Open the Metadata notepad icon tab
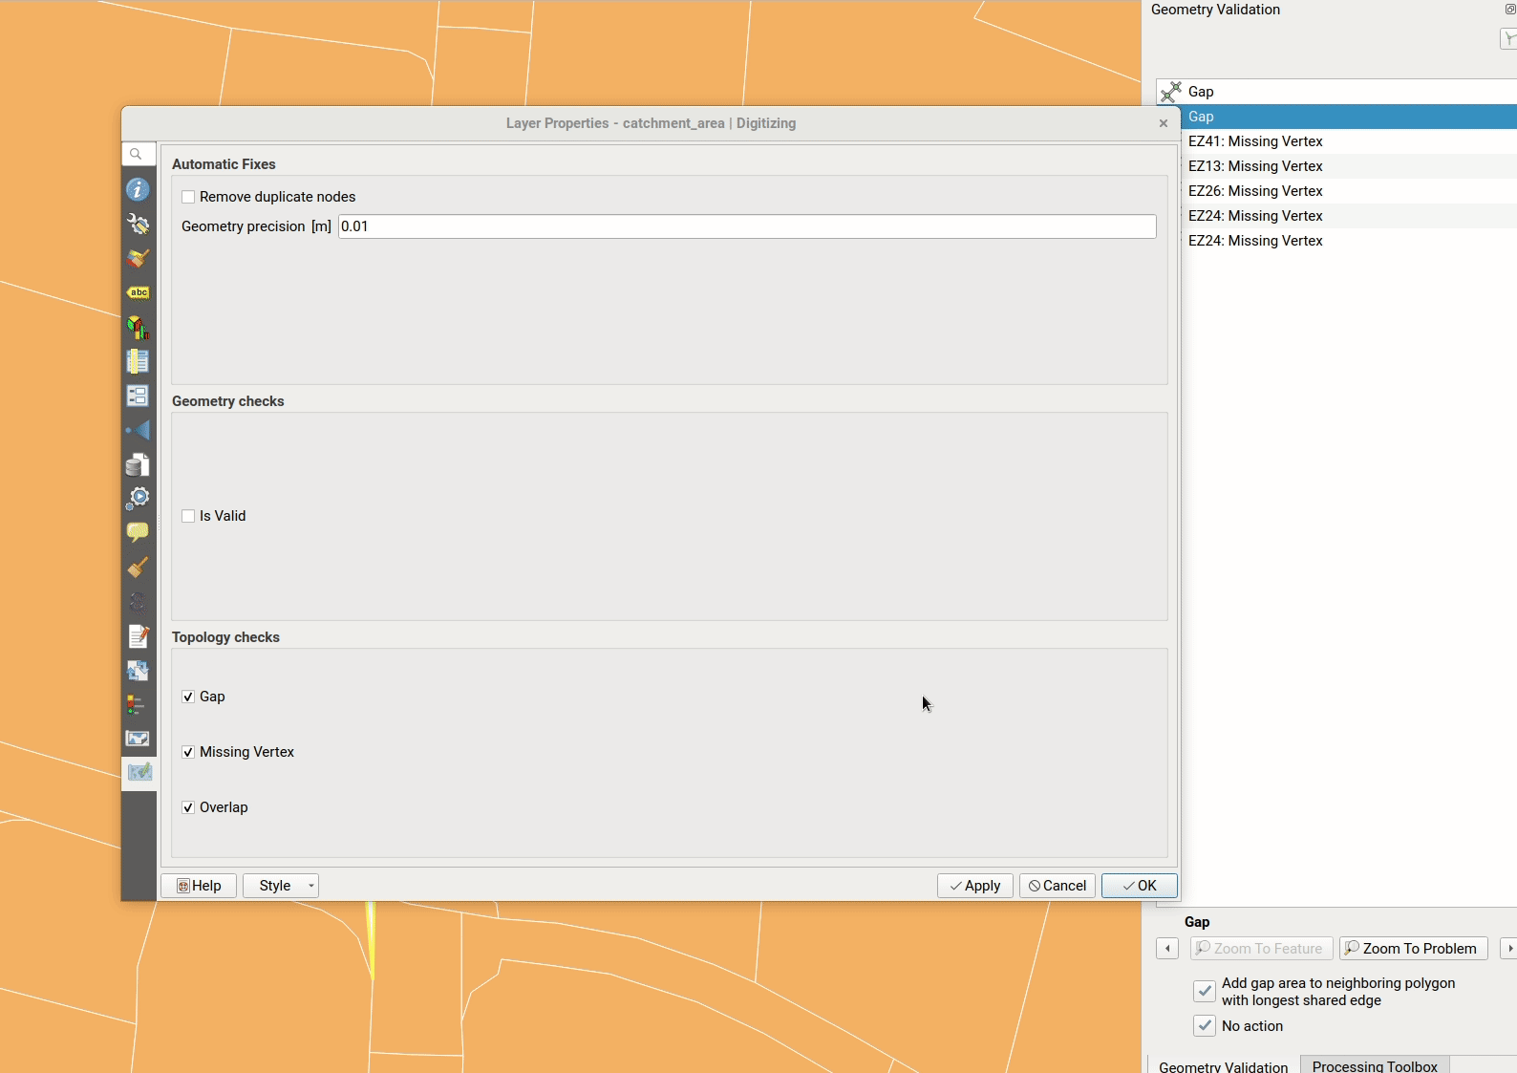1517x1073 pixels. tap(139, 636)
